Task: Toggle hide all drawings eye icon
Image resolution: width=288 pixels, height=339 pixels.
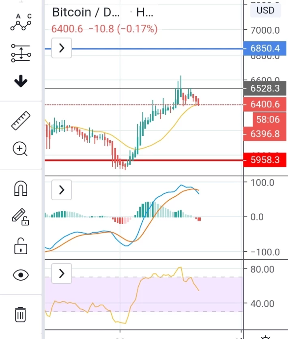Action: coord(21,275)
